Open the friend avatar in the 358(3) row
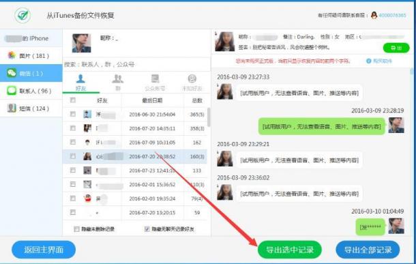Viewport: 416px width, 264px height. (87, 128)
